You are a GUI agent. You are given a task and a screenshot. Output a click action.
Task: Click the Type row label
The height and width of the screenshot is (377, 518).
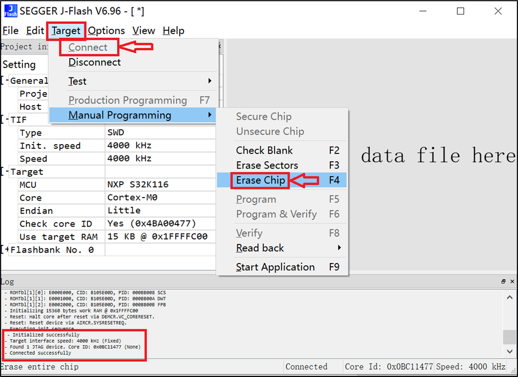pos(31,133)
